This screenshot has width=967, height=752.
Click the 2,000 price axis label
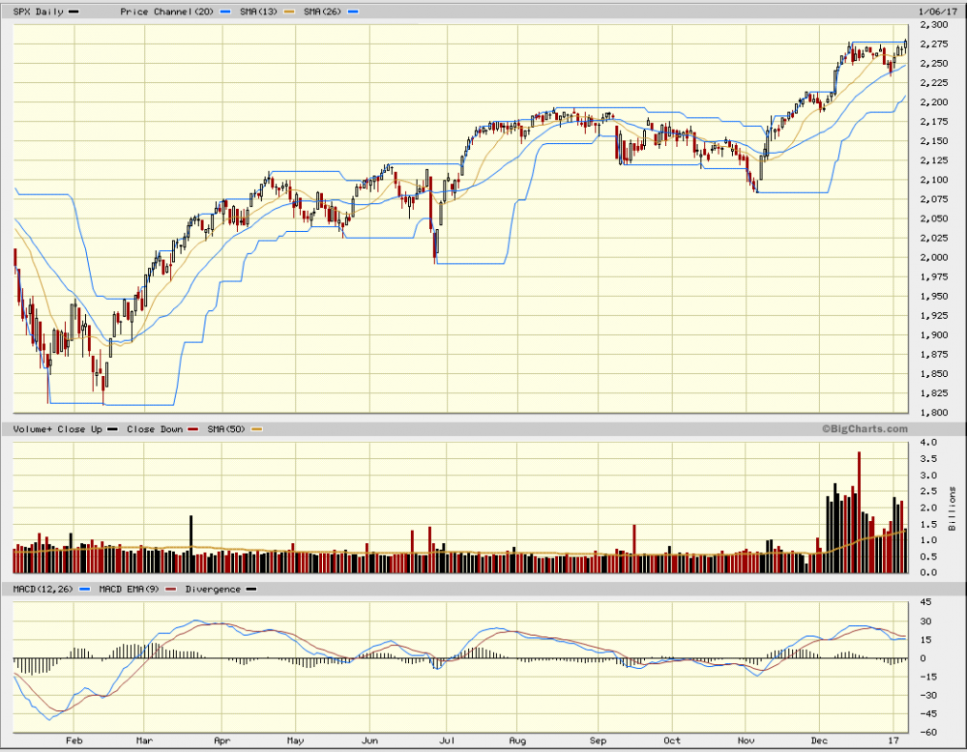934,257
